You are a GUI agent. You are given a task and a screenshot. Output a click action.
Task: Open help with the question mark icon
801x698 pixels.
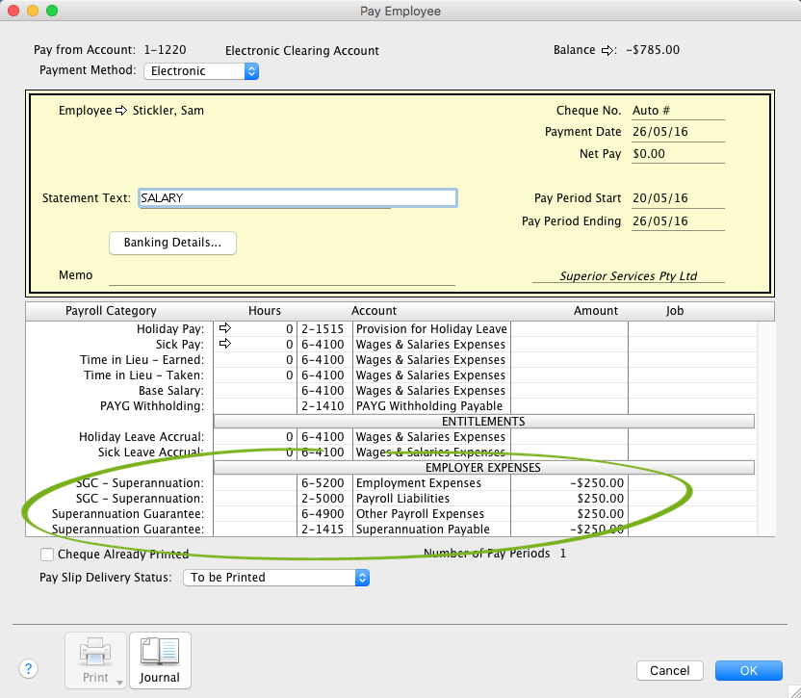(x=29, y=669)
